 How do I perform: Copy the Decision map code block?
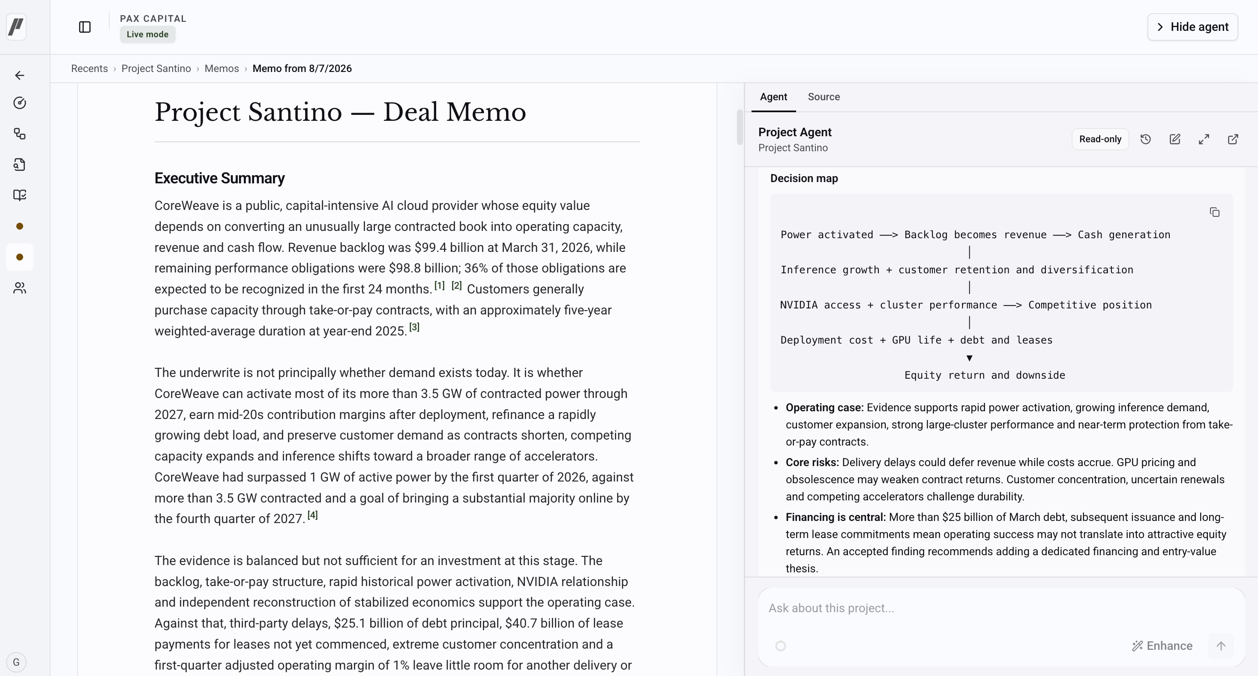click(1215, 212)
